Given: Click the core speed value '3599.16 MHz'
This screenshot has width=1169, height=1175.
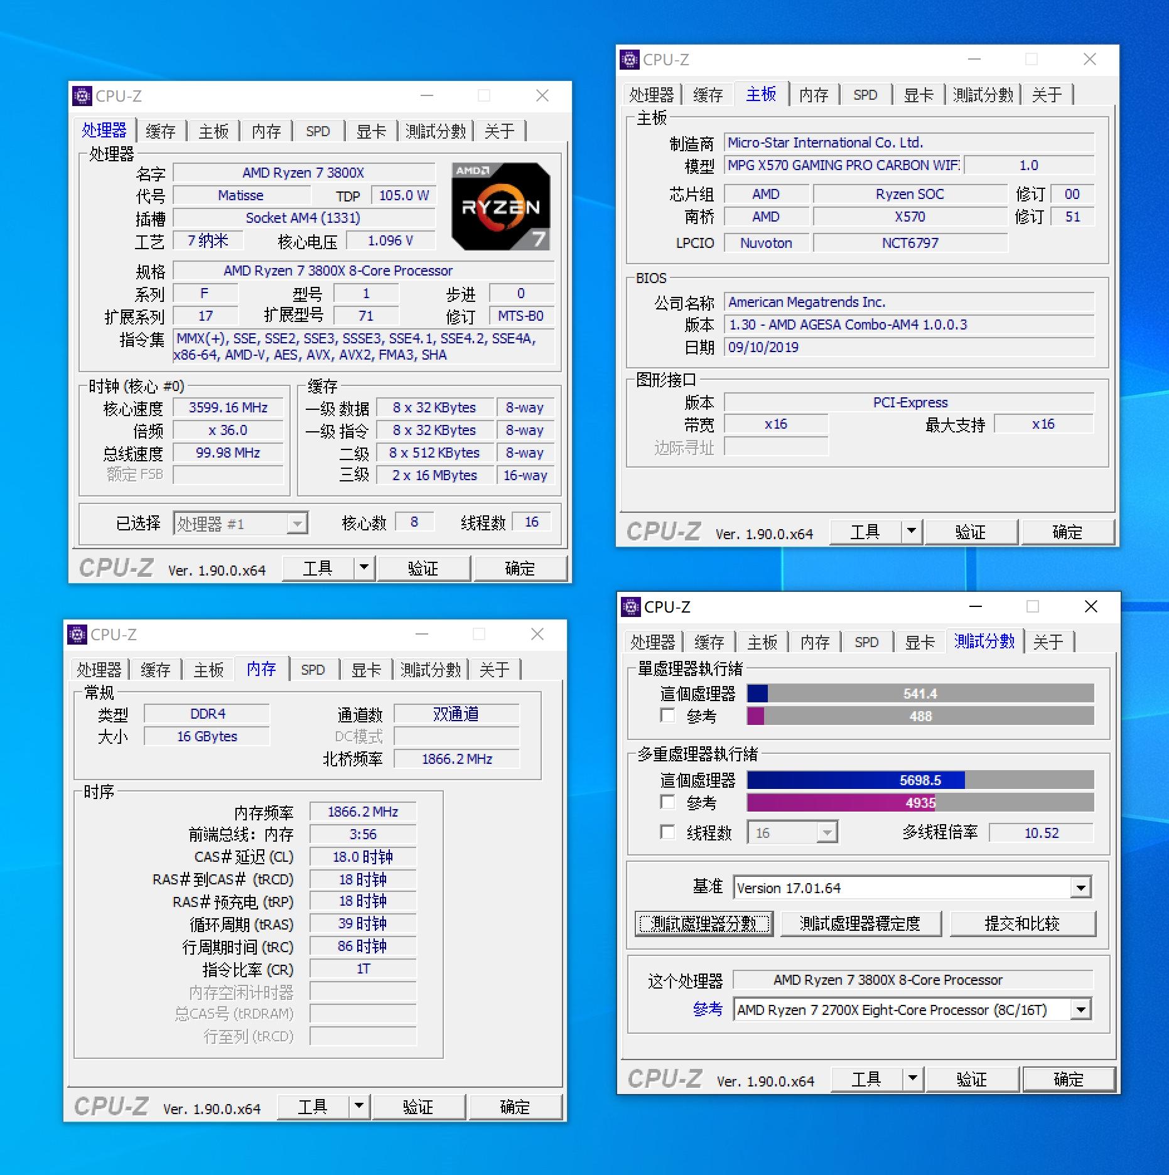Looking at the screenshot, I should coord(228,407).
